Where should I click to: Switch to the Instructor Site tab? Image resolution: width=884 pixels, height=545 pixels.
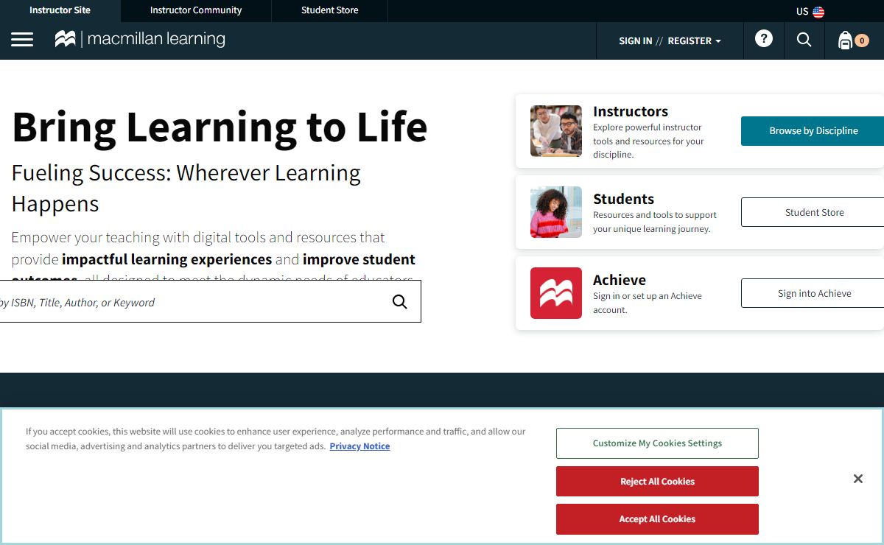click(60, 10)
